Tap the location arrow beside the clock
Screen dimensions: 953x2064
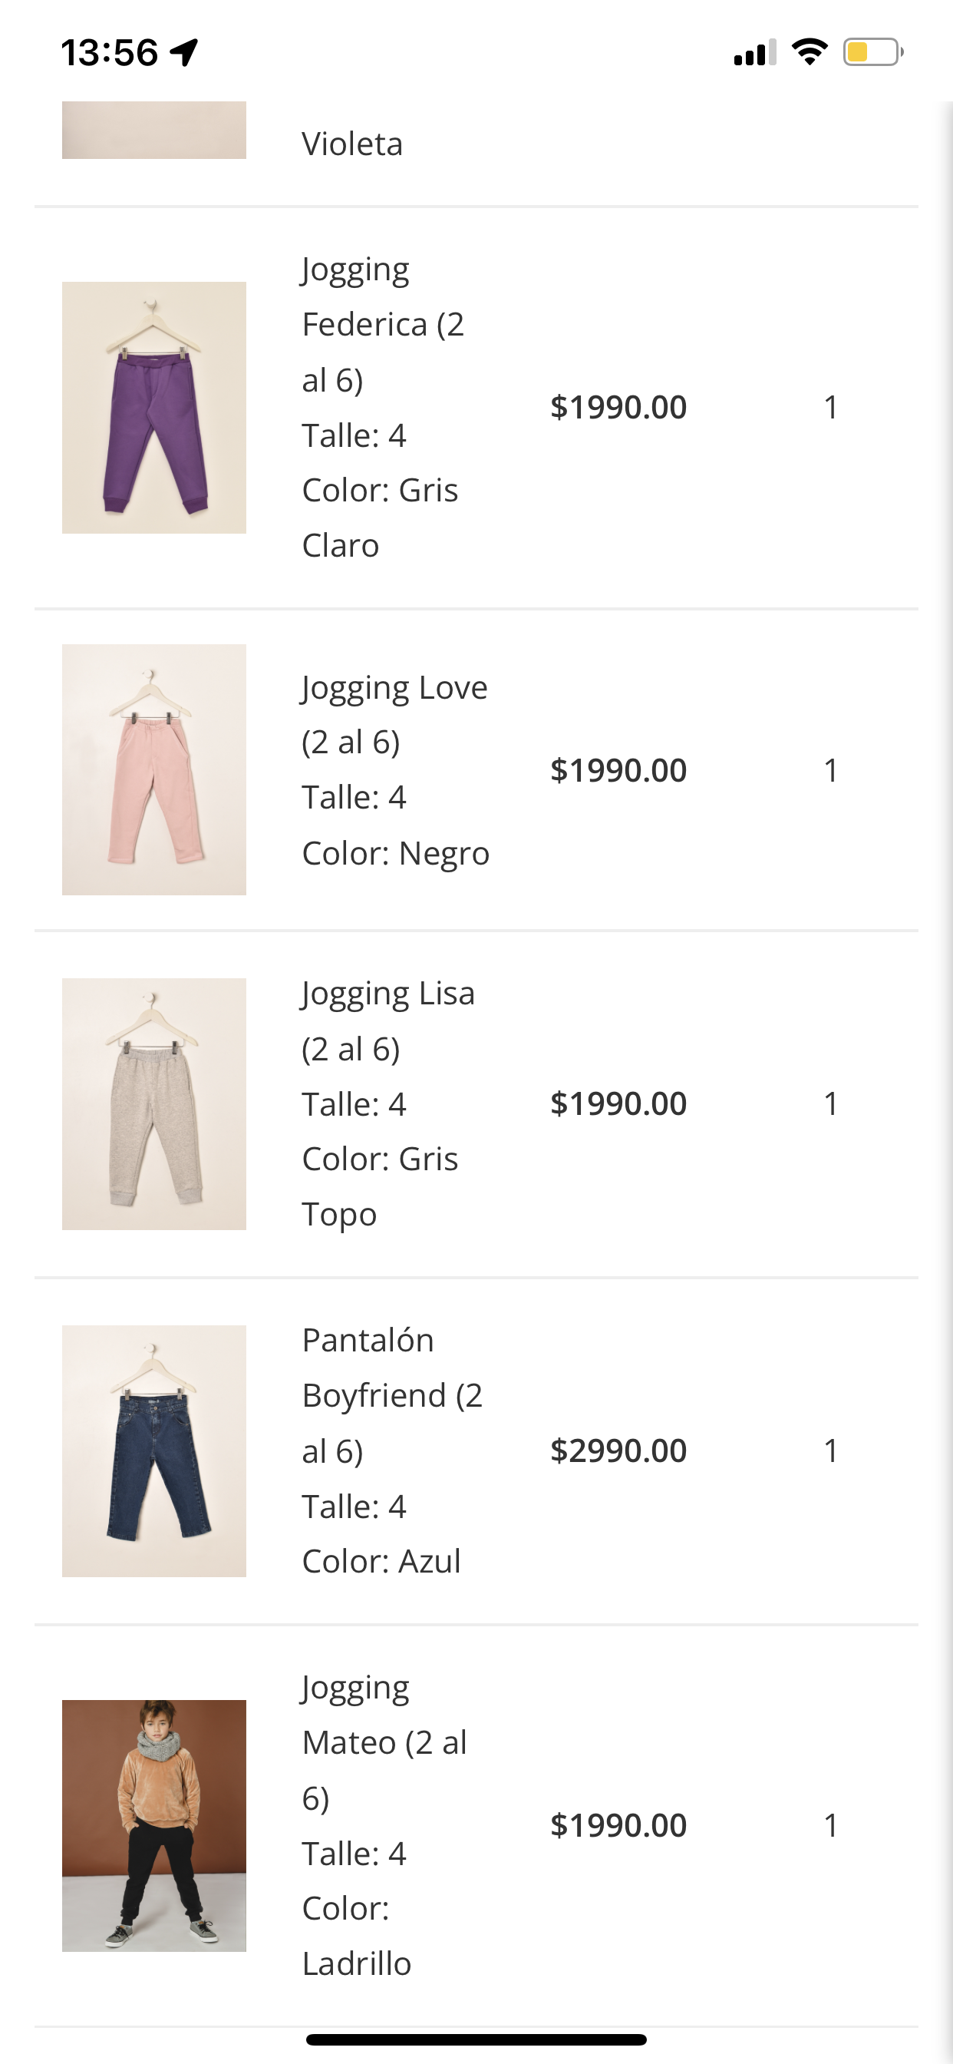click(x=184, y=52)
